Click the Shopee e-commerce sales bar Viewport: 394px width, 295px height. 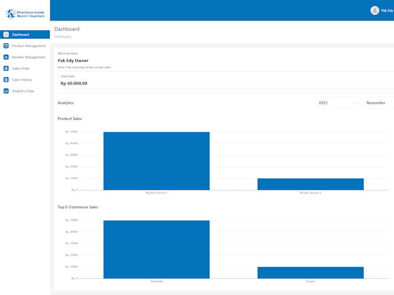tap(311, 273)
